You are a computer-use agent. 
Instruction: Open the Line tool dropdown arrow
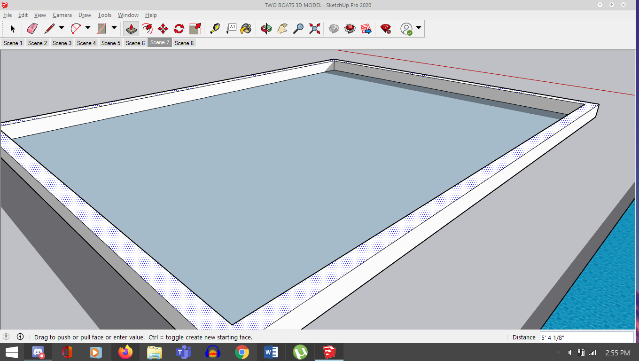pos(62,28)
